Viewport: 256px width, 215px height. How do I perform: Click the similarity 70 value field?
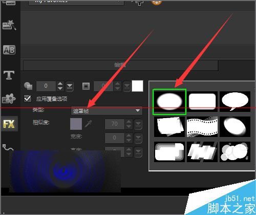[115, 124]
